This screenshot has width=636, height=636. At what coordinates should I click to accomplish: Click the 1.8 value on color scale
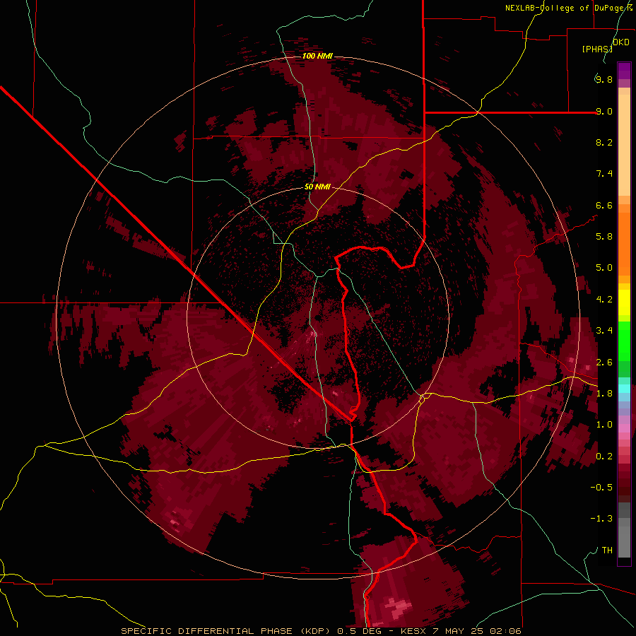604,394
